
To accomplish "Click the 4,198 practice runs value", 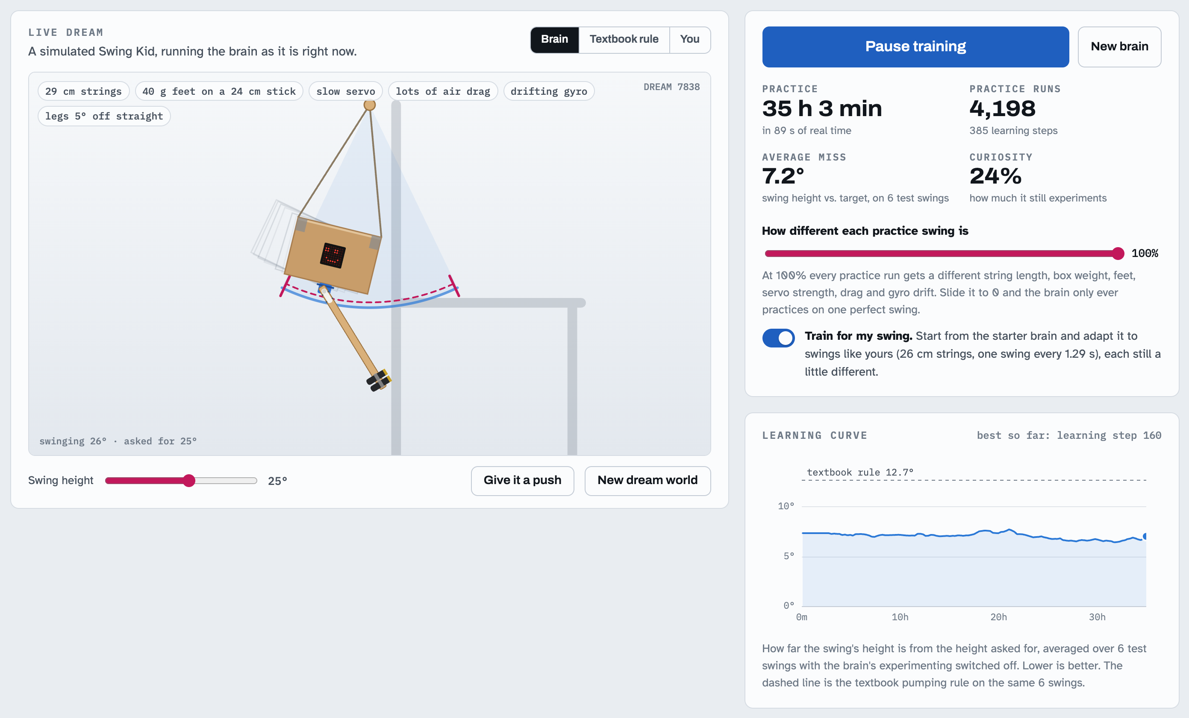I will point(1002,108).
